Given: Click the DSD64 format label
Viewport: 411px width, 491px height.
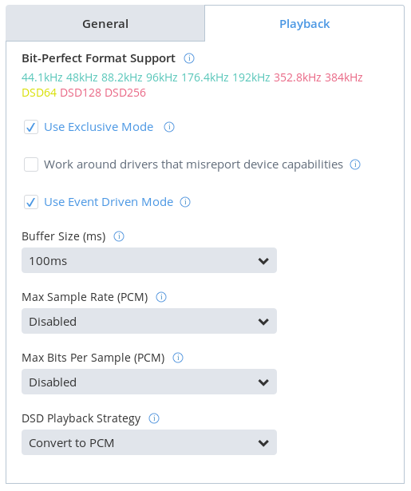Looking at the screenshot, I should tap(39, 93).
